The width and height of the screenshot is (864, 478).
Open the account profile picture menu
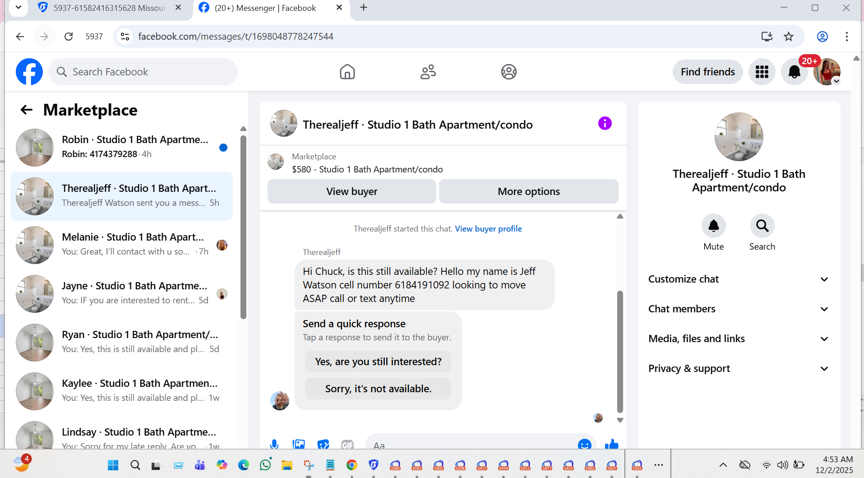pos(827,72)
